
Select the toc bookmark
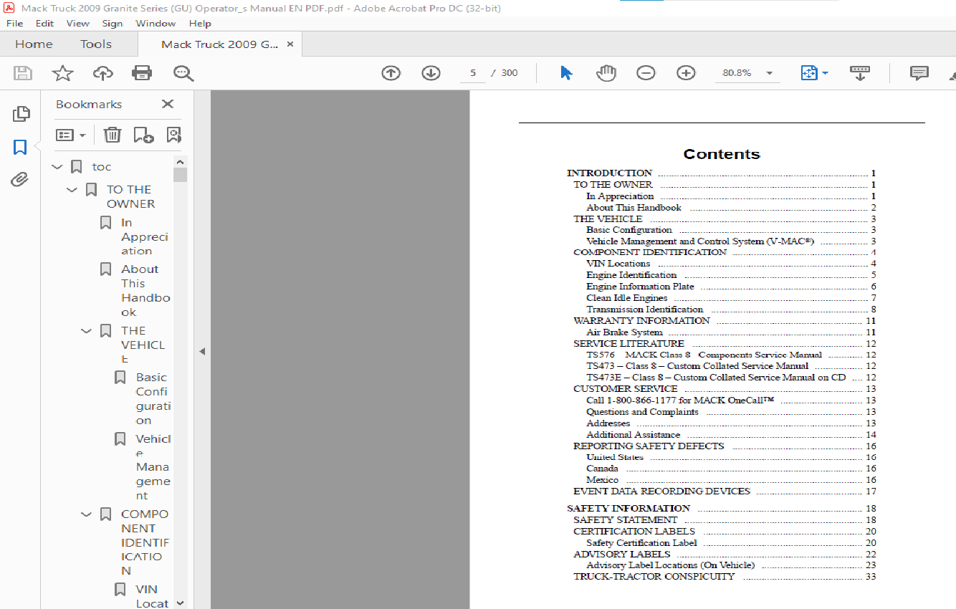tap(102, 167)
